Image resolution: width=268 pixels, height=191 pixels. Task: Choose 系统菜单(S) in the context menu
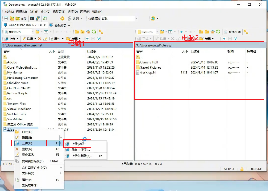[x=39, y=185]
